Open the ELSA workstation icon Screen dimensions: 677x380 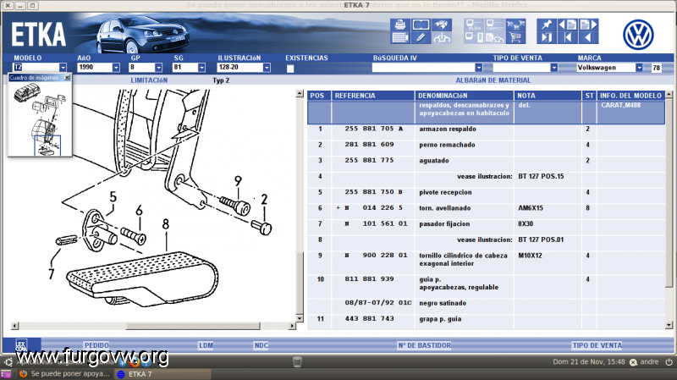pyautogui.click(x=474, y=25)
